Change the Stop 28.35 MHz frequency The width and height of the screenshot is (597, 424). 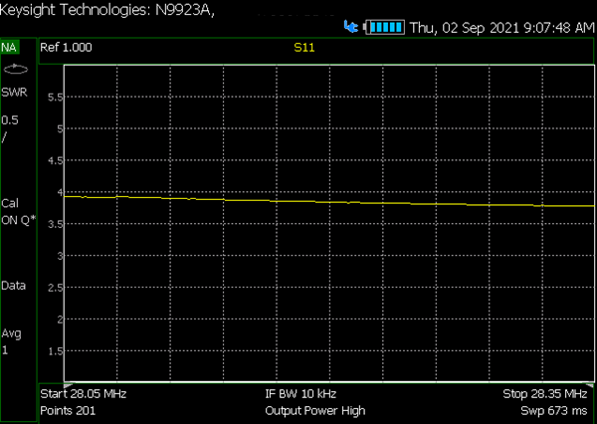(x=545, y=394)
